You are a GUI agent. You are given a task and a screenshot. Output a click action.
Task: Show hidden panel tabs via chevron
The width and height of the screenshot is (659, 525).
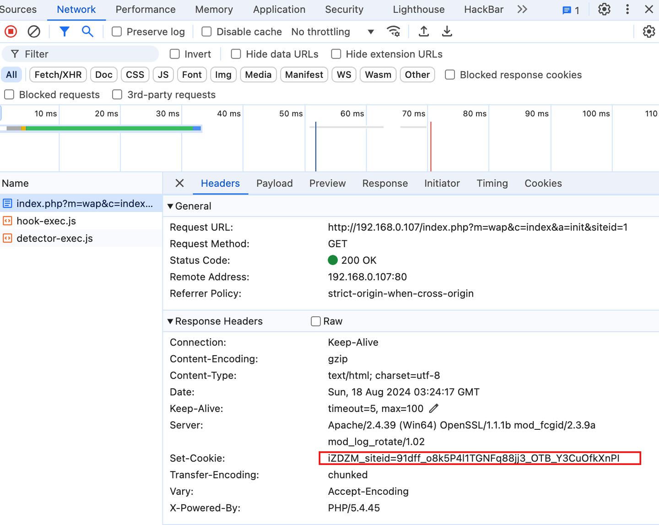pos(522,9)
